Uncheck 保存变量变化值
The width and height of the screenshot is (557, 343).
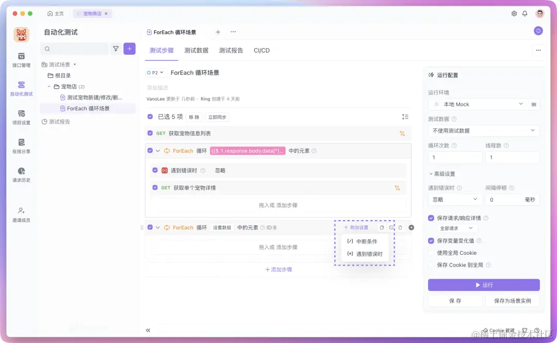click(431, 241)
